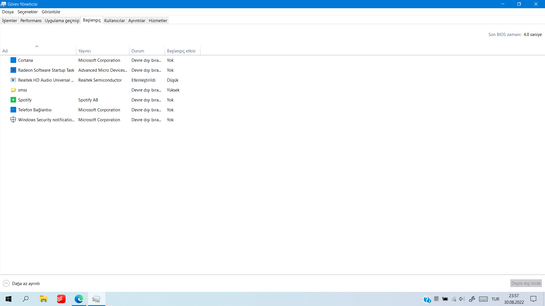The height and width of the screenshot is (306, 545).
Task: Click the Windows Security shield icon
Action: pyautogui.click(x=13, y=120)
